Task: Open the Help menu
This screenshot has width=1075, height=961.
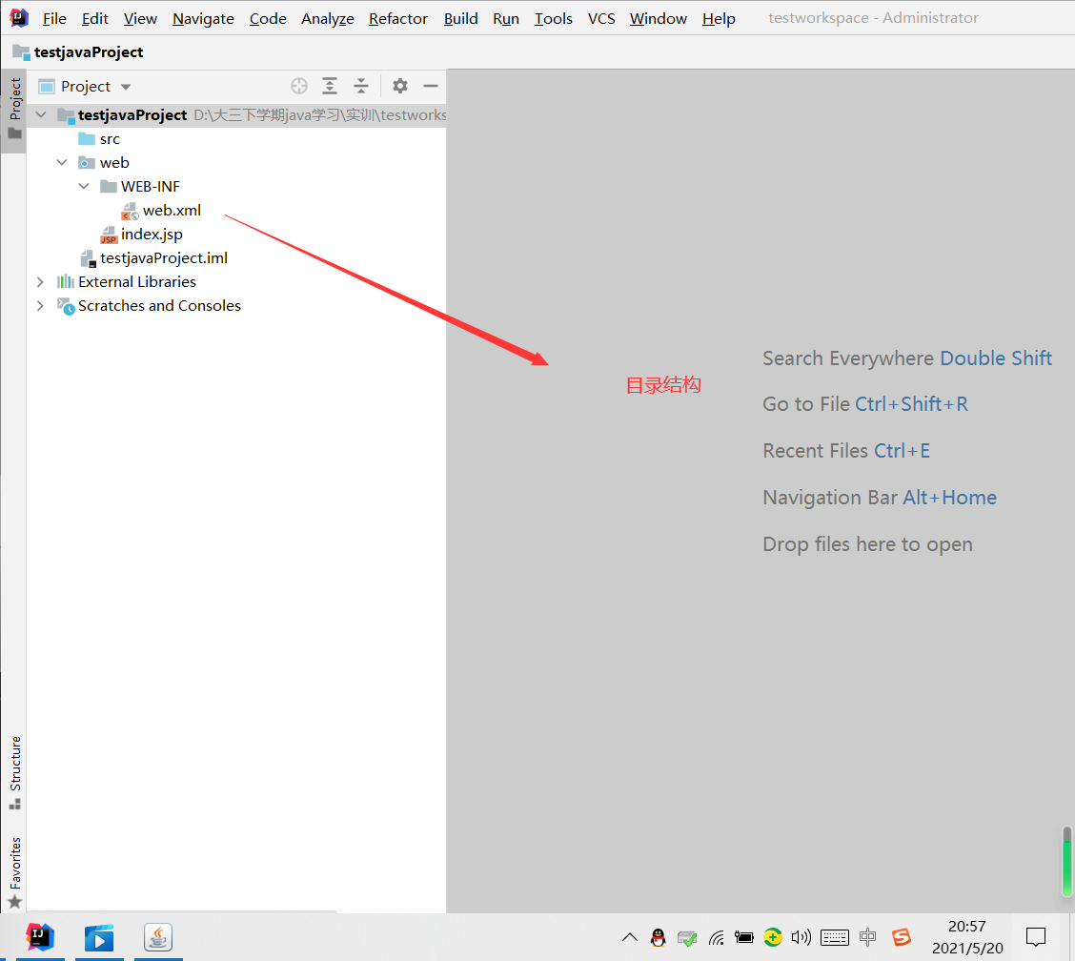Action: click(718, 18)
